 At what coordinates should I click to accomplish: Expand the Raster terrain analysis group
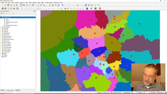pos(1,39)
